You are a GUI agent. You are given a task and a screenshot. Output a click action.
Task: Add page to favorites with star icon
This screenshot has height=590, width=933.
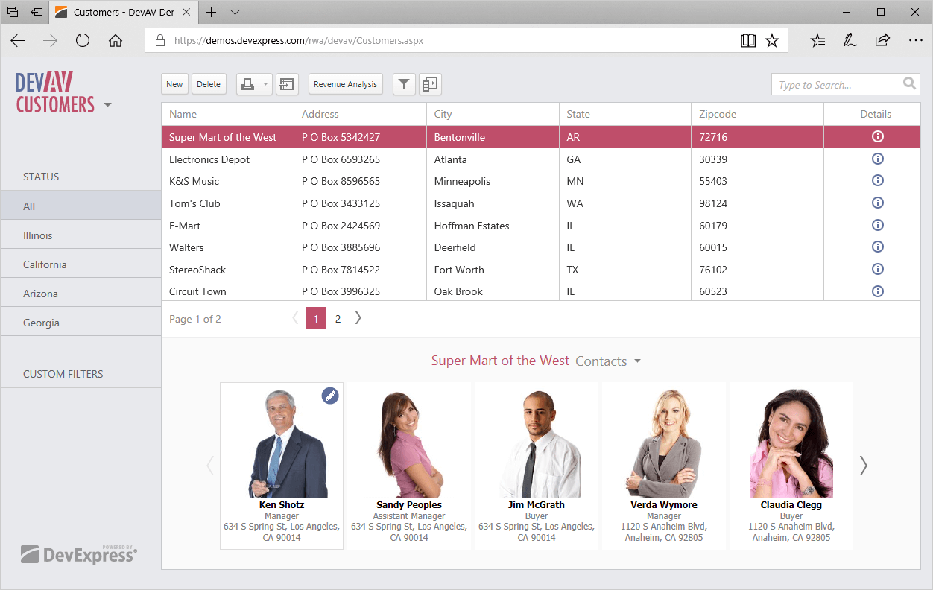(x=772, y=41)
